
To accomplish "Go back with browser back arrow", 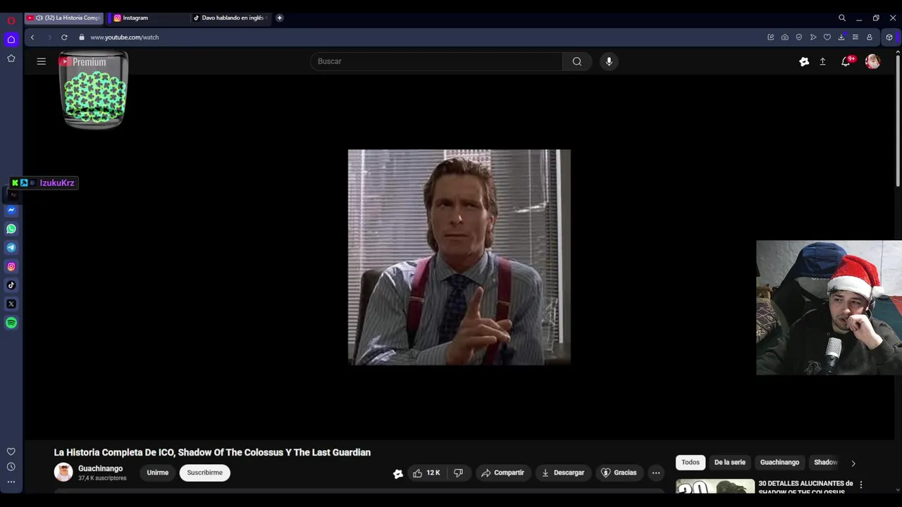I will pyautogui.click(x=32, y=37).
